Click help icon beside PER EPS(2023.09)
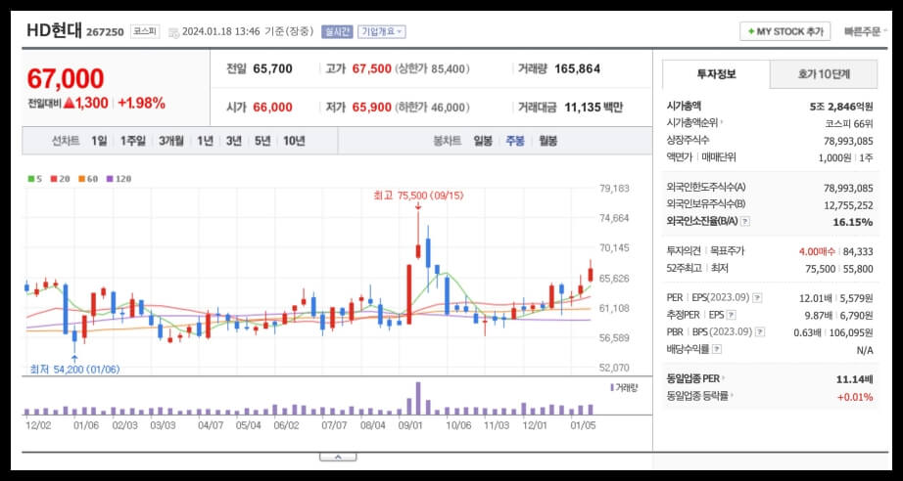Viewport: 903px width, 481px height. pyautogui.click(x=757, y=297)
